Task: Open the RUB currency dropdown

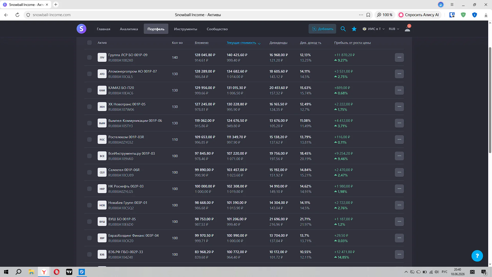Action: pos(394,29)
